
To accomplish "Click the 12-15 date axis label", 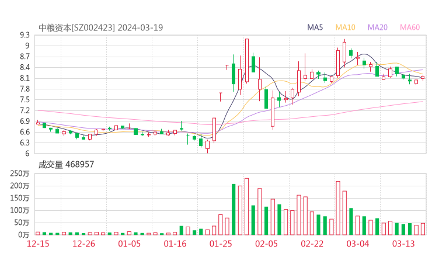I will click(38, 244).
